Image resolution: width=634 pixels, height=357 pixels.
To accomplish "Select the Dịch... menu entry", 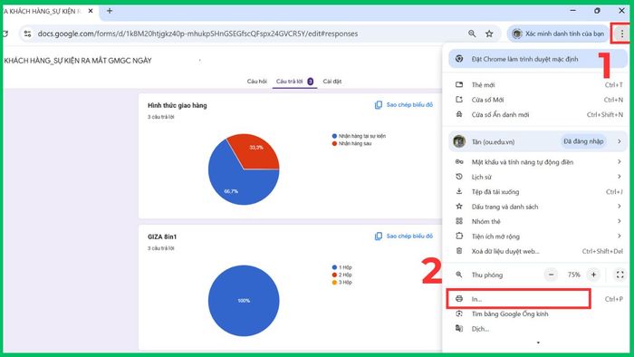I will [x=538, y=329].
